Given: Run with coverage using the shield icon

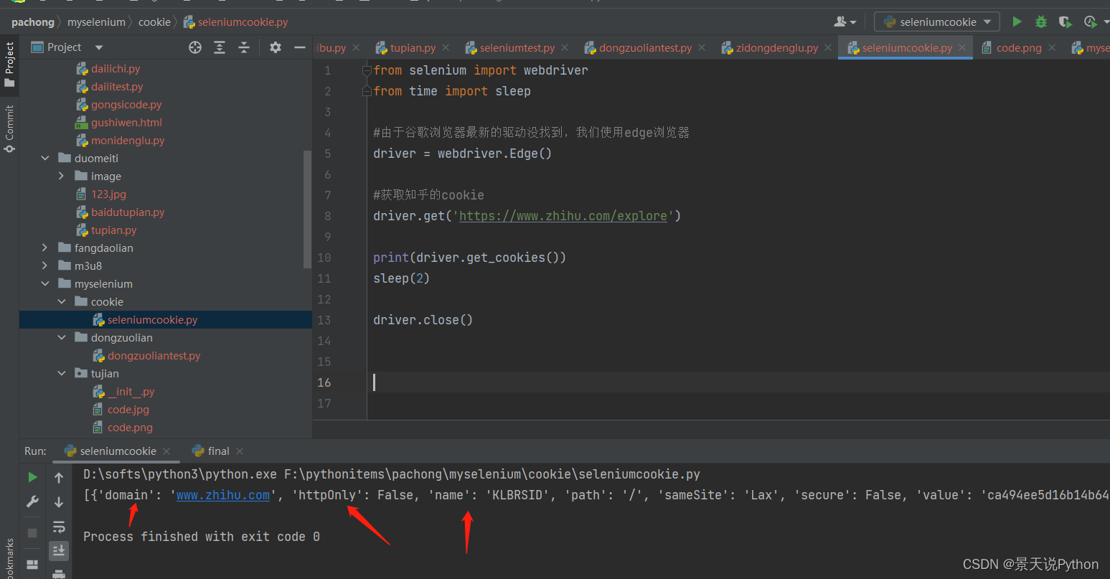Looking at the screenshot, I should (1065, 22).
